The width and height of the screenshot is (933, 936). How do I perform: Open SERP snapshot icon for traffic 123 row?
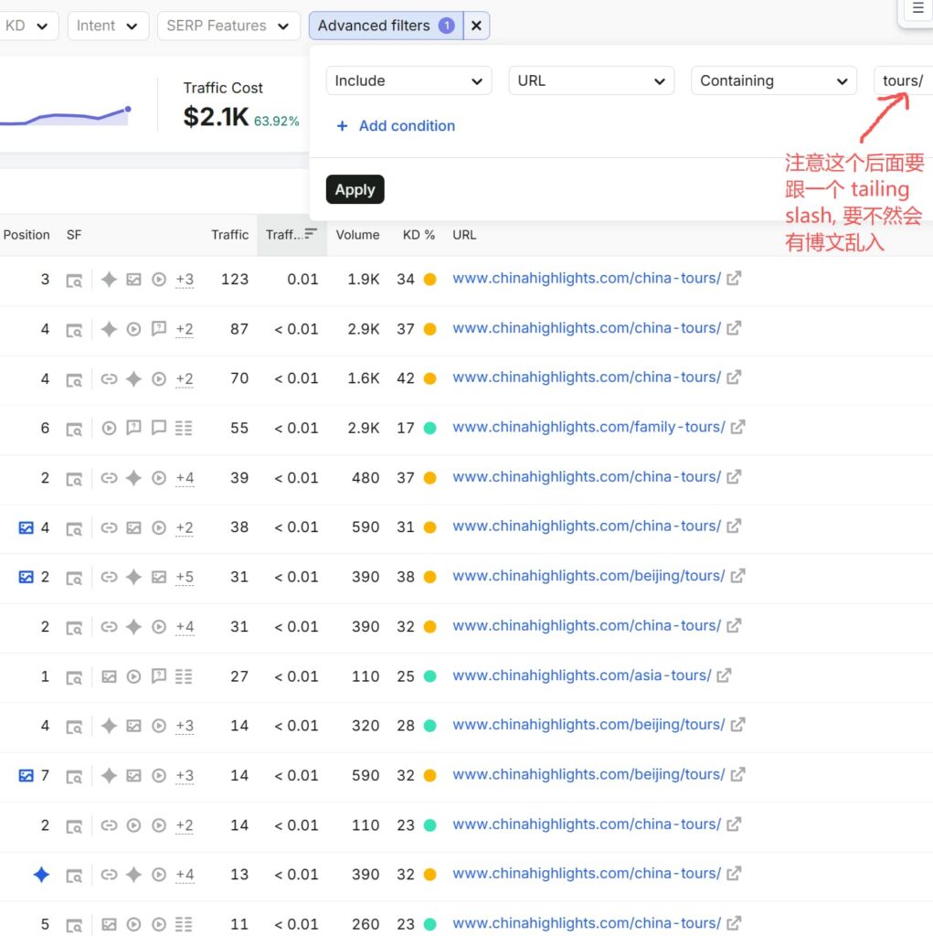pyautogui.click(x=74, y=280)
